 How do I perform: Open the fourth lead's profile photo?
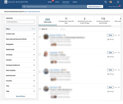(46, 89)
